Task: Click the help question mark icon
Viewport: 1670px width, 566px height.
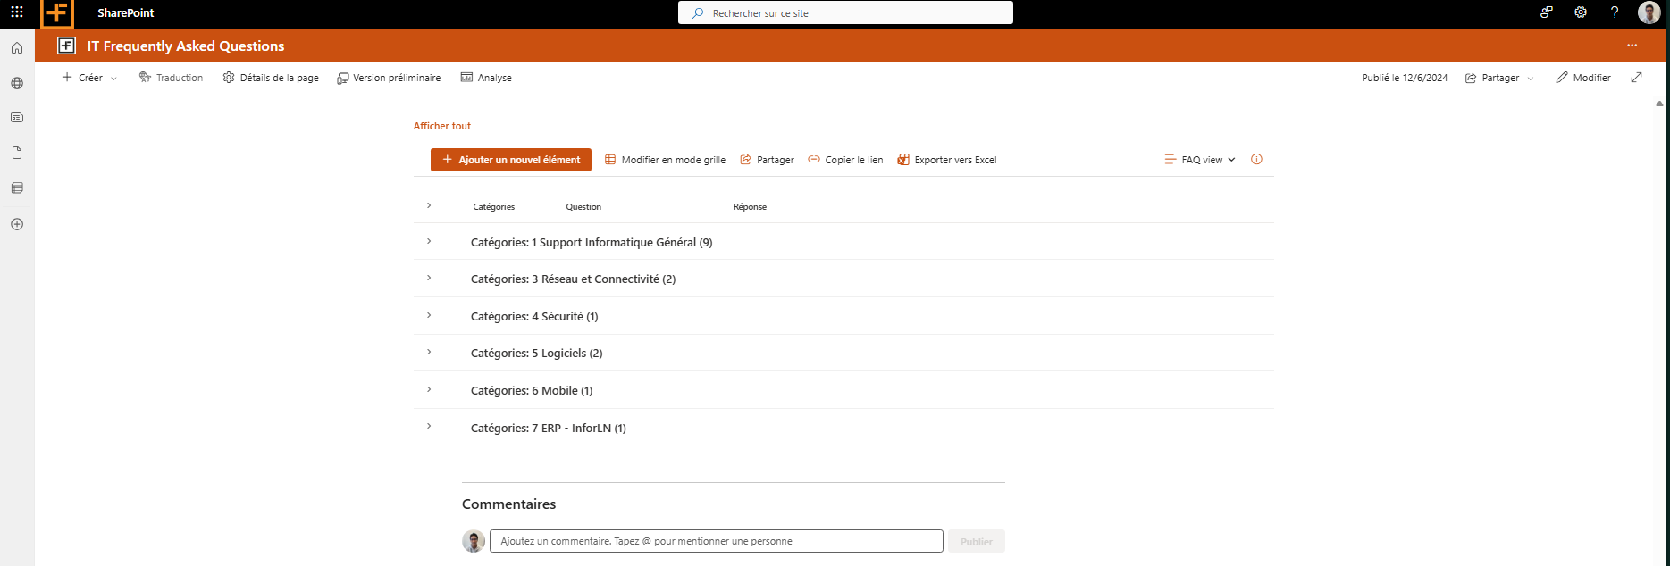Action: (x=1615, y=12)
